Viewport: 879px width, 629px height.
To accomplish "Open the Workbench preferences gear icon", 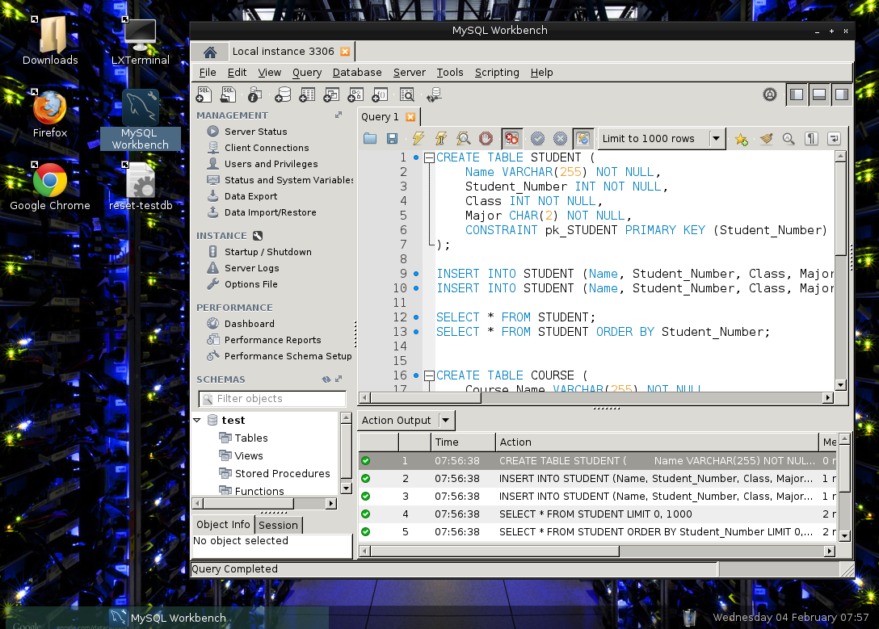I will [x=770, y=94].
